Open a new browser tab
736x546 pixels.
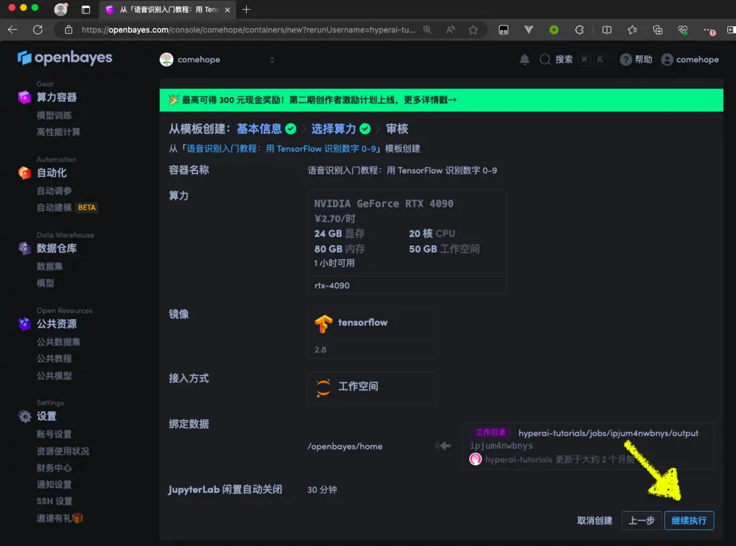click(x=247, y=9)
